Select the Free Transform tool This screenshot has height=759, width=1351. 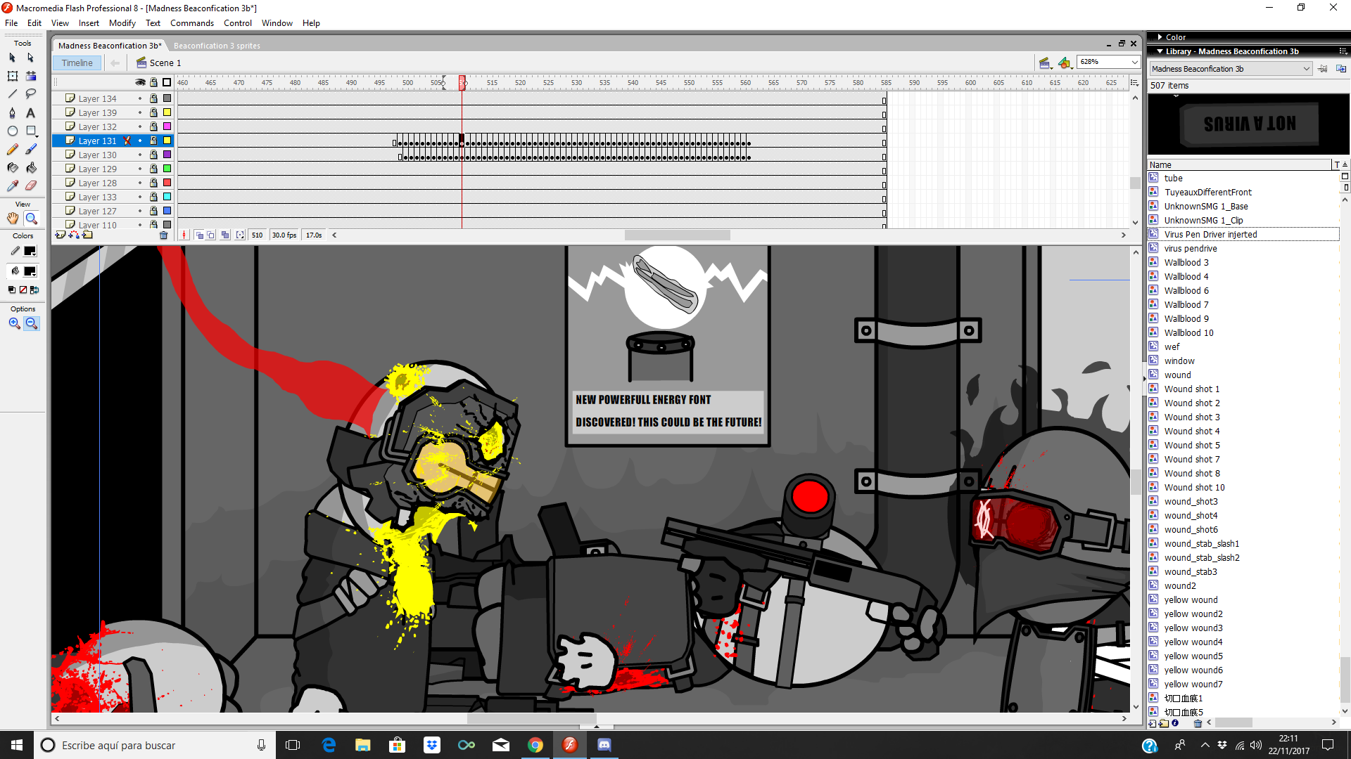point(12,76)
